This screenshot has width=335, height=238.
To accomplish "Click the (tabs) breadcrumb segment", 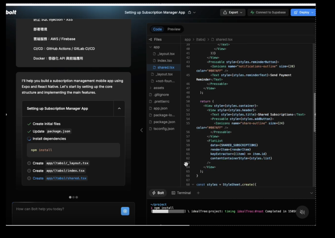I will (201, 40).
